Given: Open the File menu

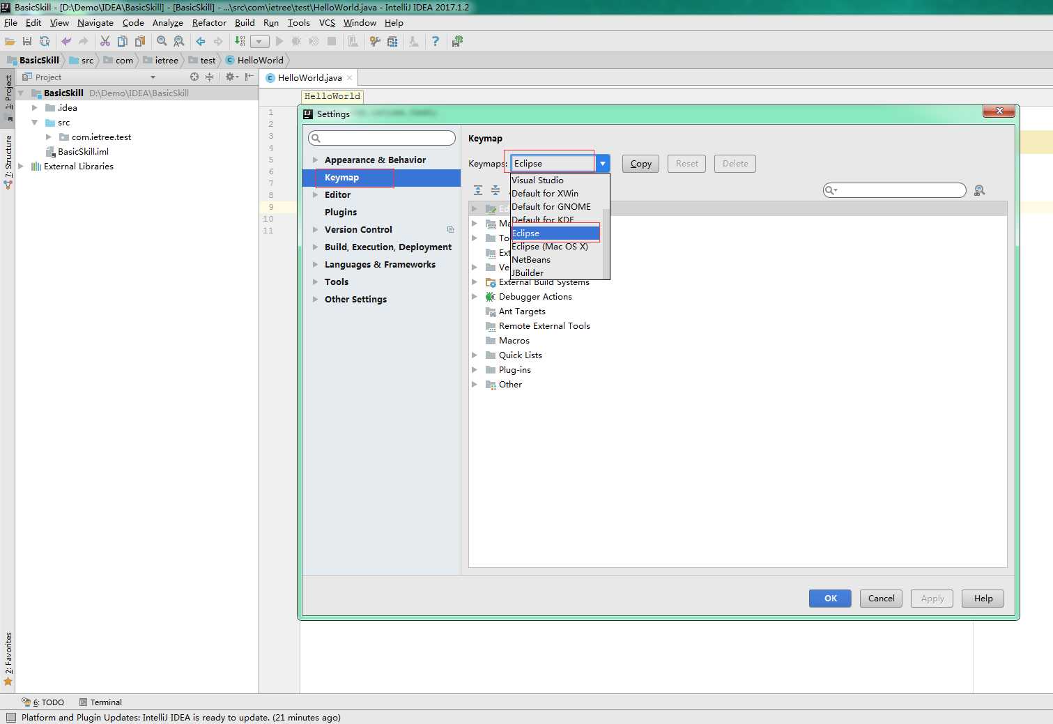Looking at the screenshot, I should coord(10,23).
